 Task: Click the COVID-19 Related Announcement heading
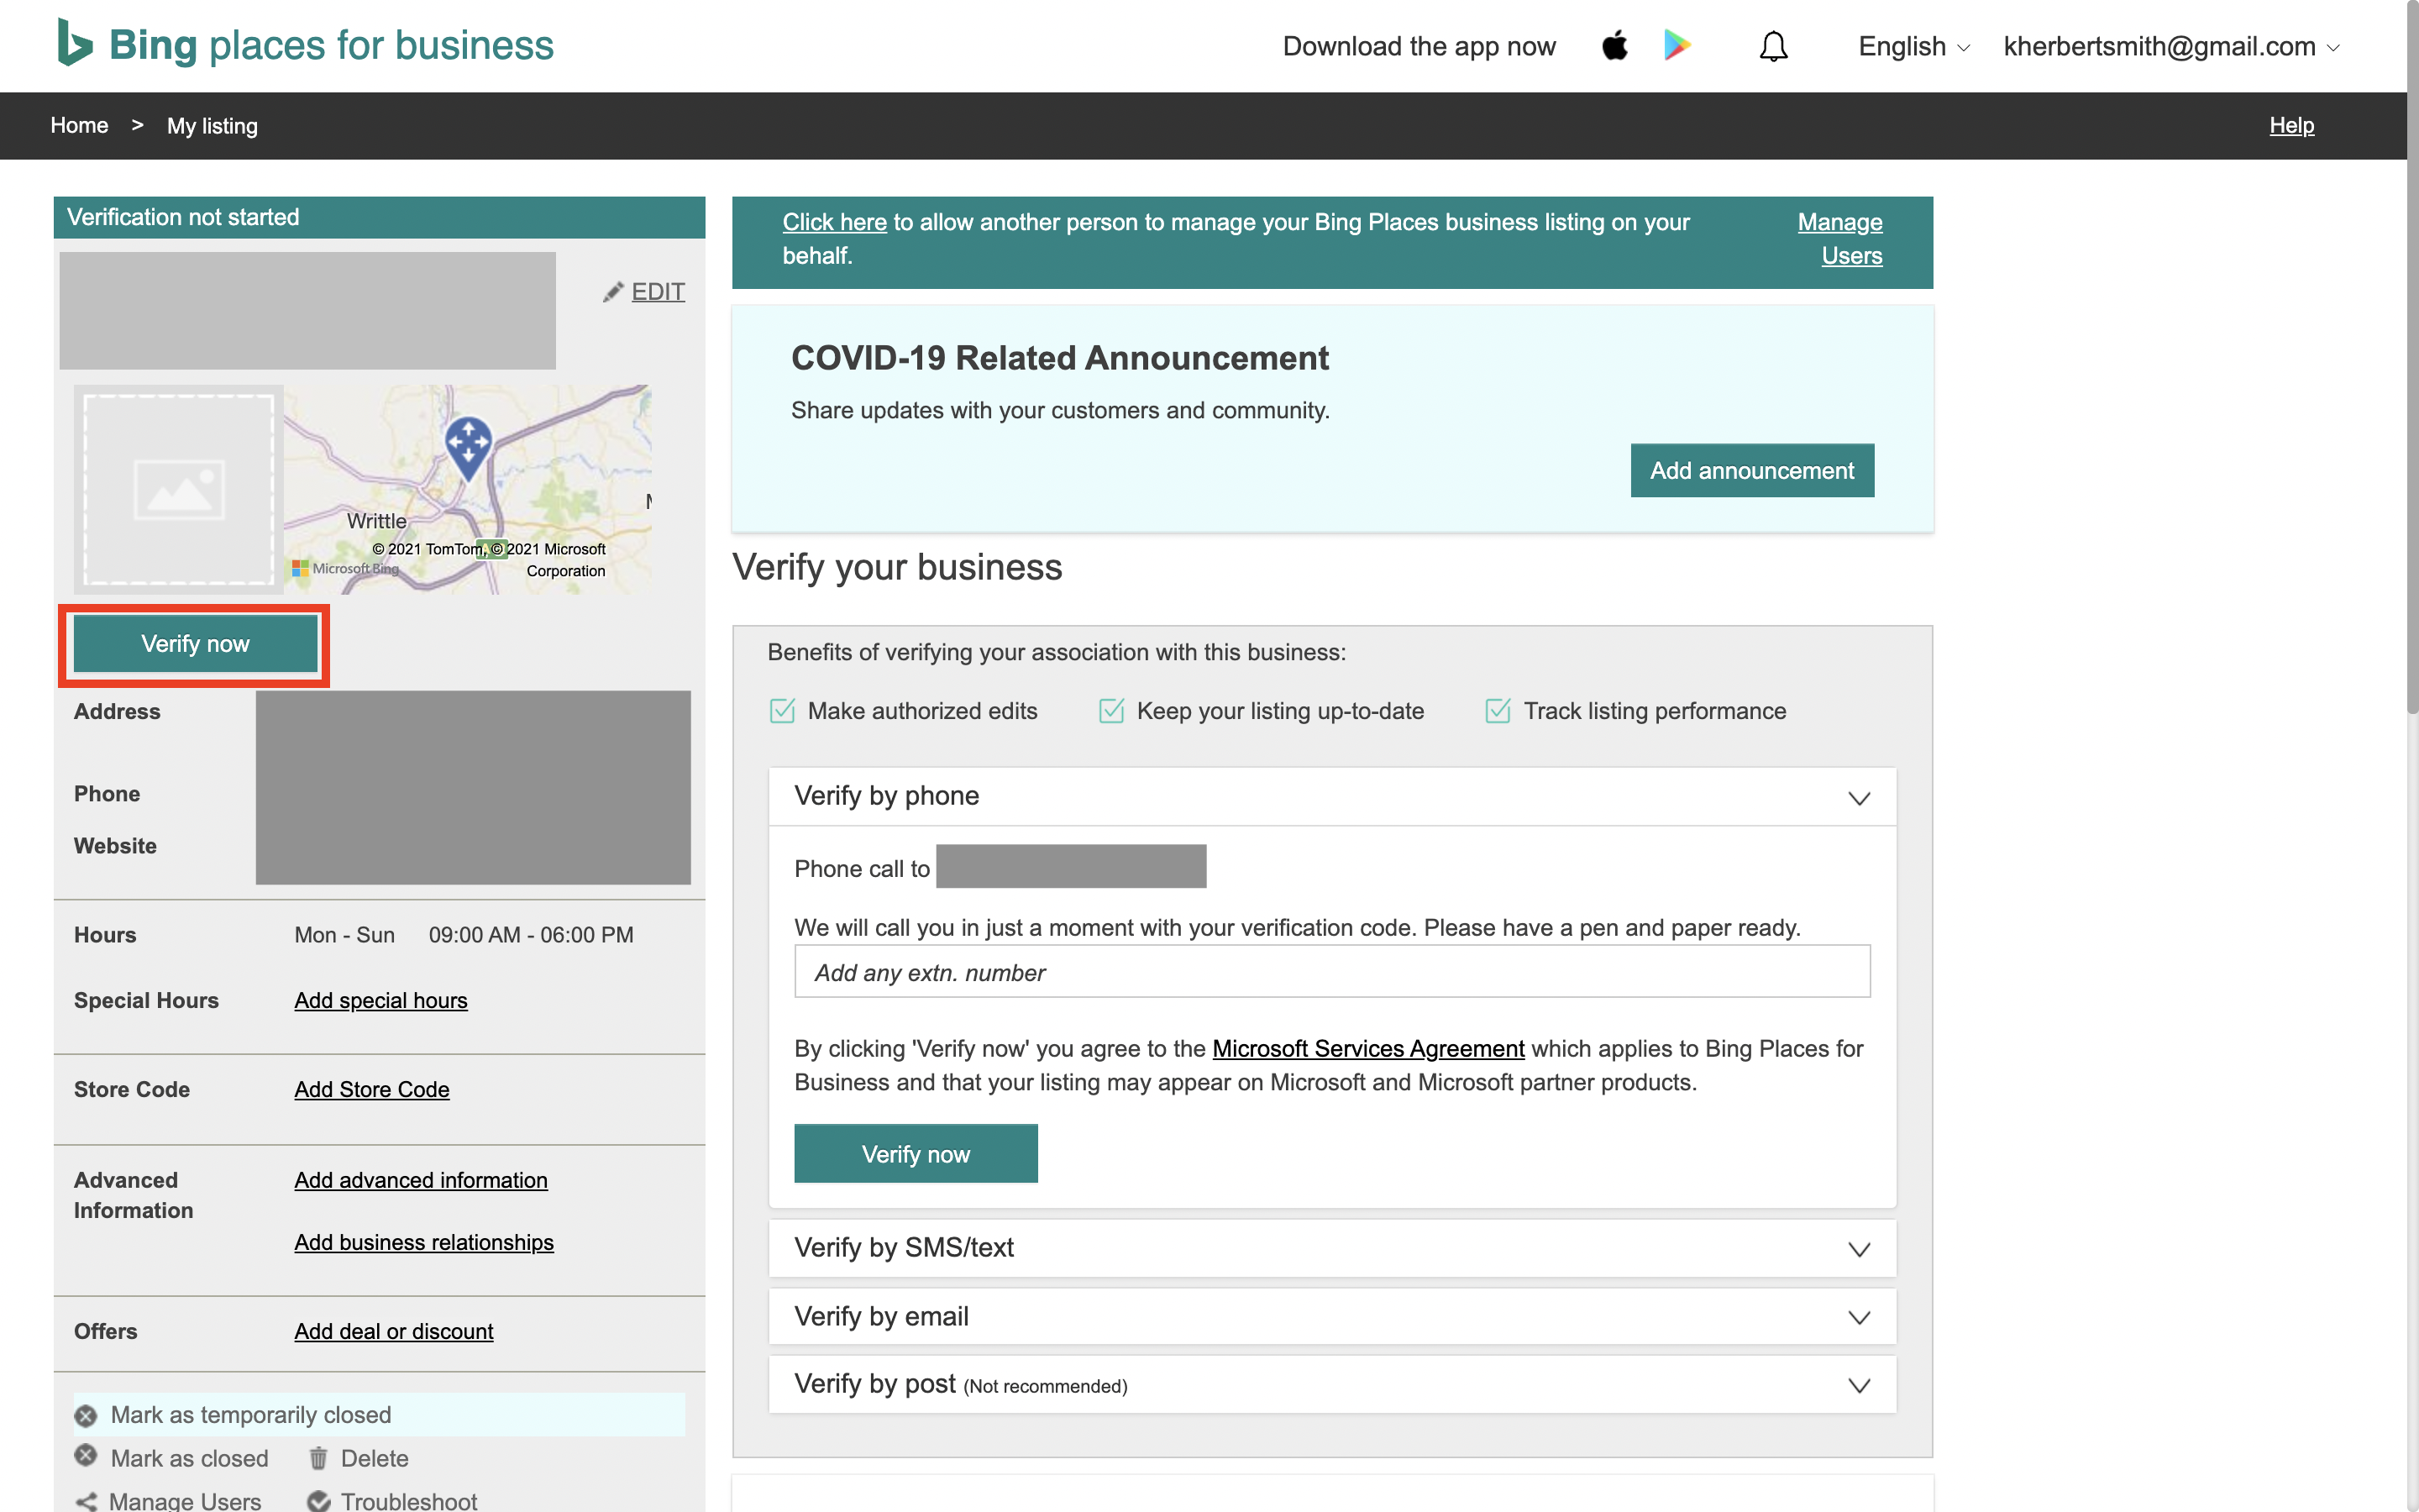(x=1059, y=358)
